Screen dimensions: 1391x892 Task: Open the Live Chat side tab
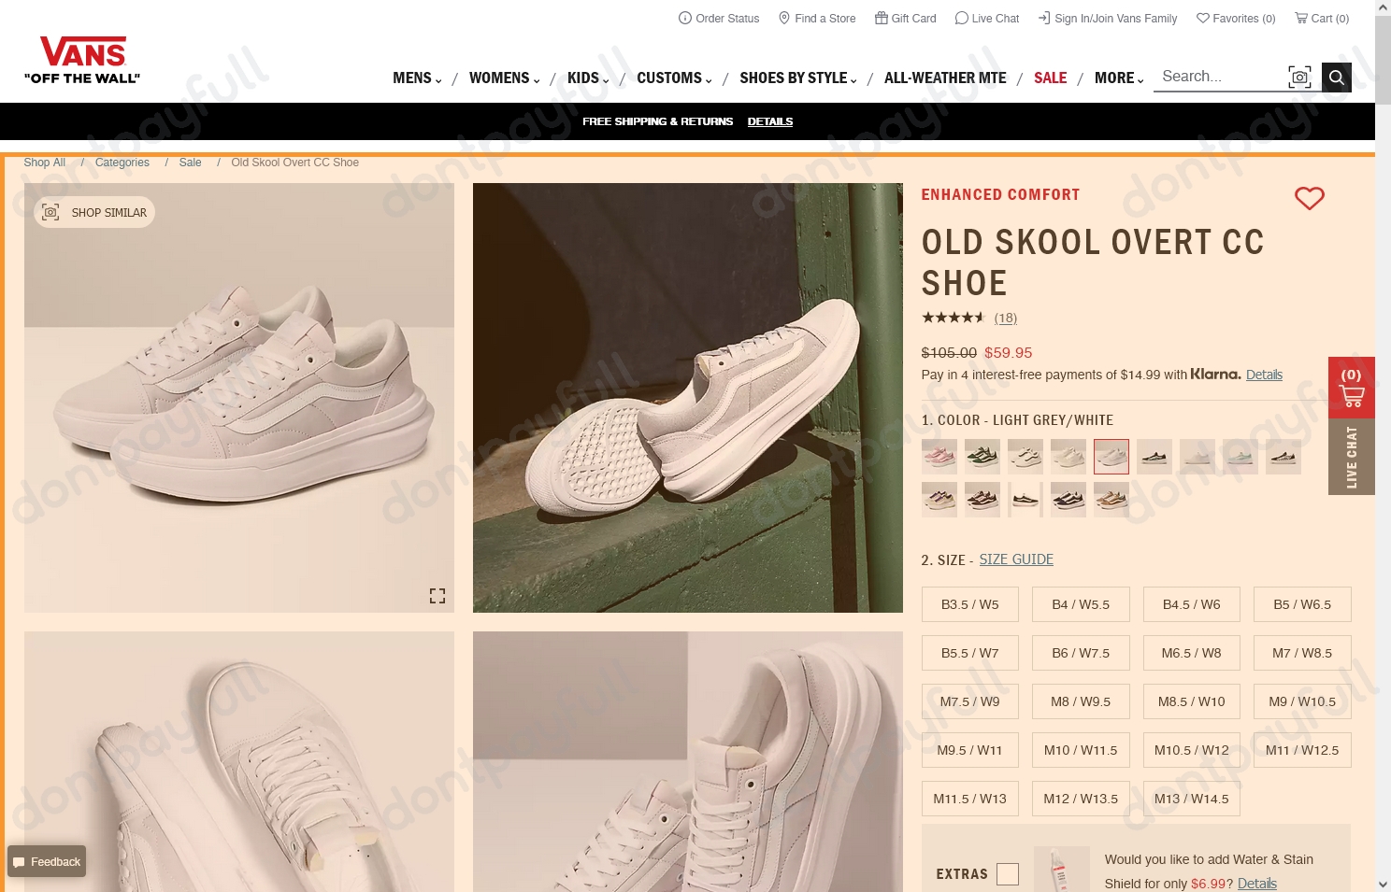coord(1352,456)
